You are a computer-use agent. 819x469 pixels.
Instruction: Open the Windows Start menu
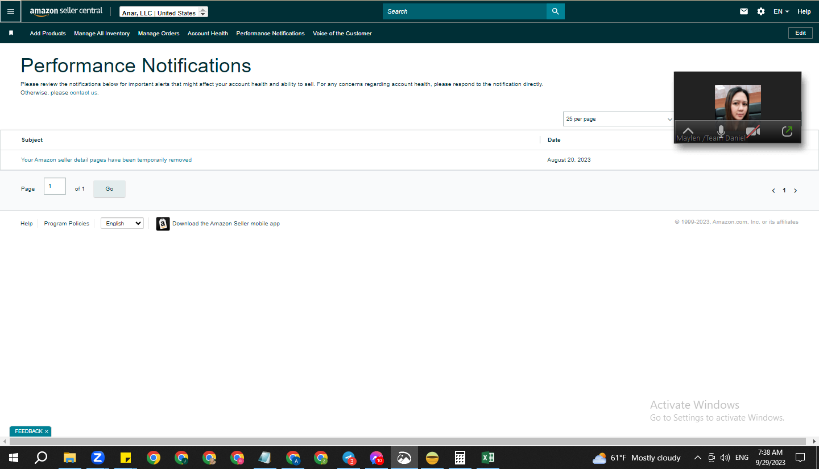[x=13, y=458]
